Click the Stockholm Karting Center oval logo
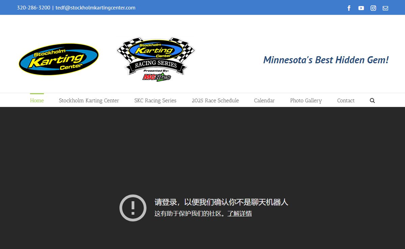405x249 pixels. coord(59,59)
